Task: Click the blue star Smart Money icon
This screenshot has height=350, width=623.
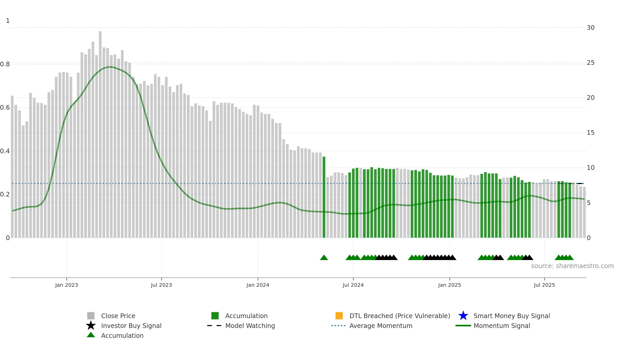Action: [463, 316]
